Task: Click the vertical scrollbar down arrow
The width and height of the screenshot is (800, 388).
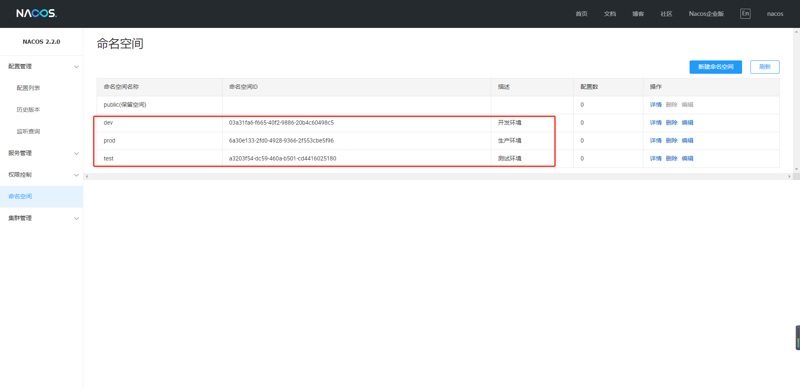Action: (x=796, y=169)
